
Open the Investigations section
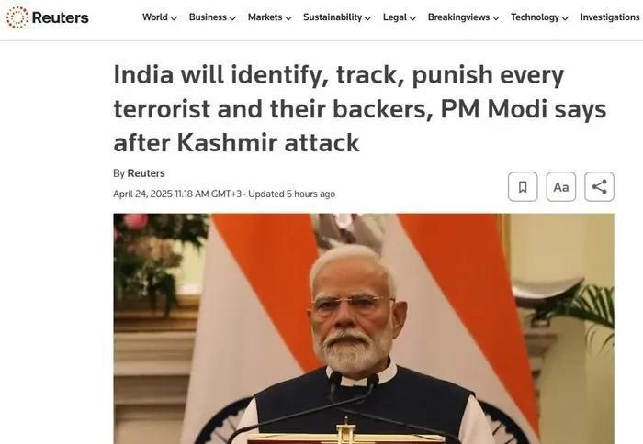(610, 17)
